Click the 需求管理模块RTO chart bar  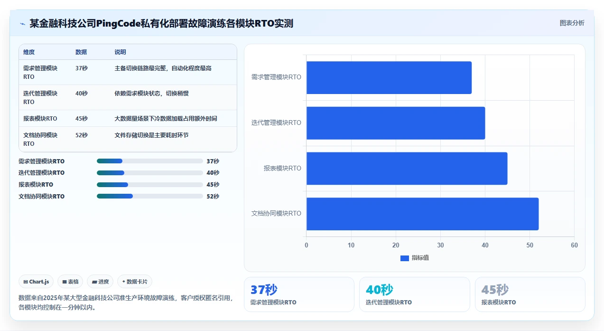point(389,77)
